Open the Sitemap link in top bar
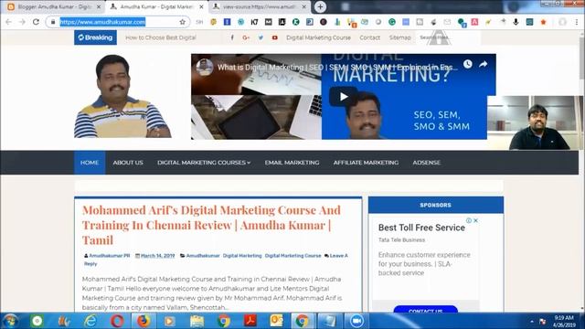 pyautogui.click(x=399, y=37)
